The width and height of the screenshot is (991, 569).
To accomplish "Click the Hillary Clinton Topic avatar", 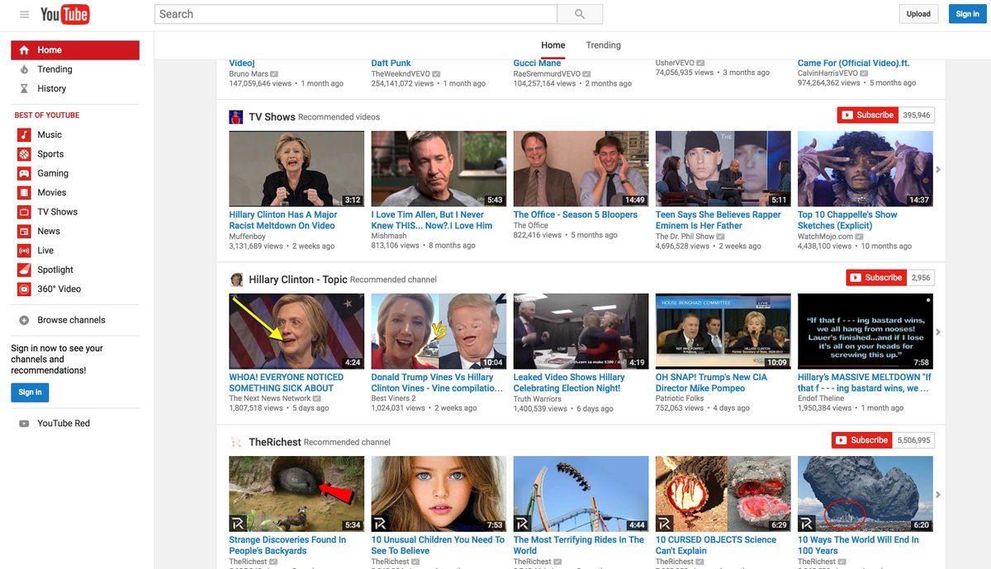I will [235, 279].
